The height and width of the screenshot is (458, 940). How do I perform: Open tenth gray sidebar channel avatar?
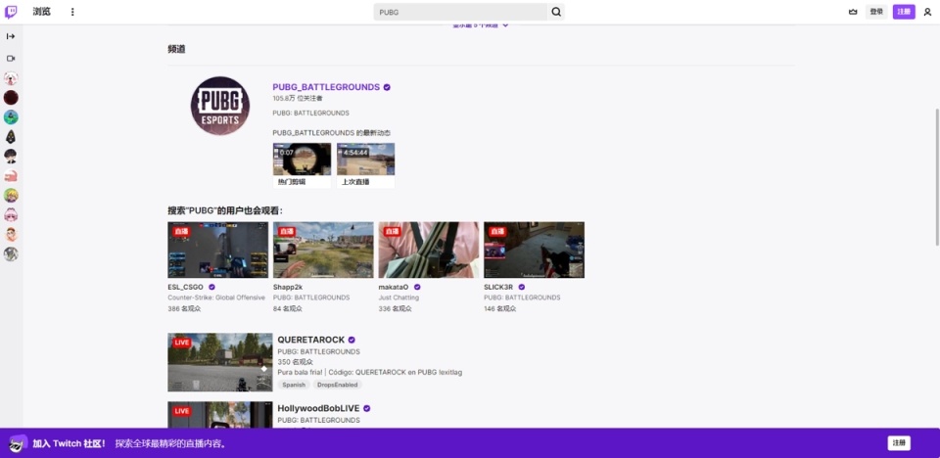coord(11,254)
